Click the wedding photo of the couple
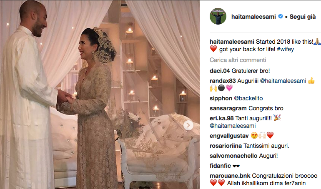 (100, 94)
